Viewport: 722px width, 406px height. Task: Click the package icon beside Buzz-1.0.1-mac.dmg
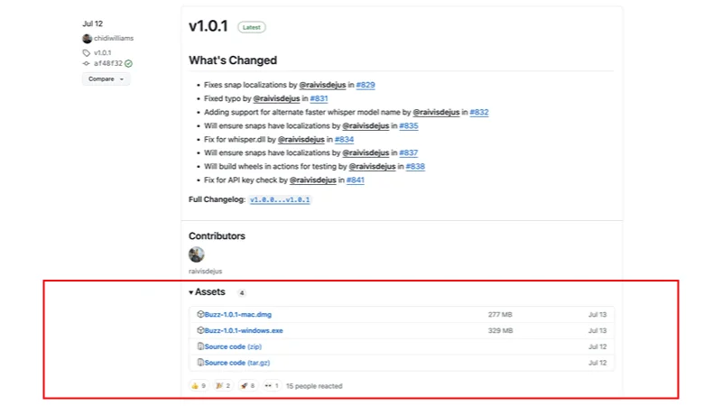coord(199,314)
